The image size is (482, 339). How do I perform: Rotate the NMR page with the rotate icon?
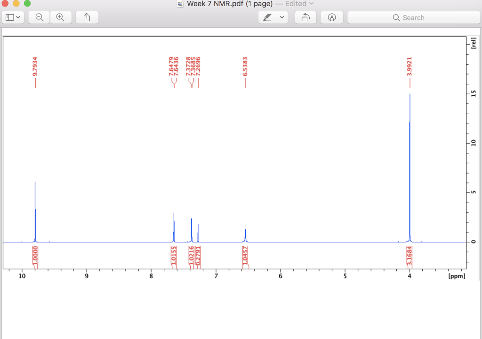click(x=305, y=17)
